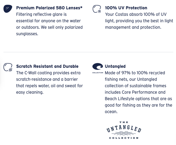Click the small sun symbol on UV icon
The image size is (176, 145).
point(99,11)
